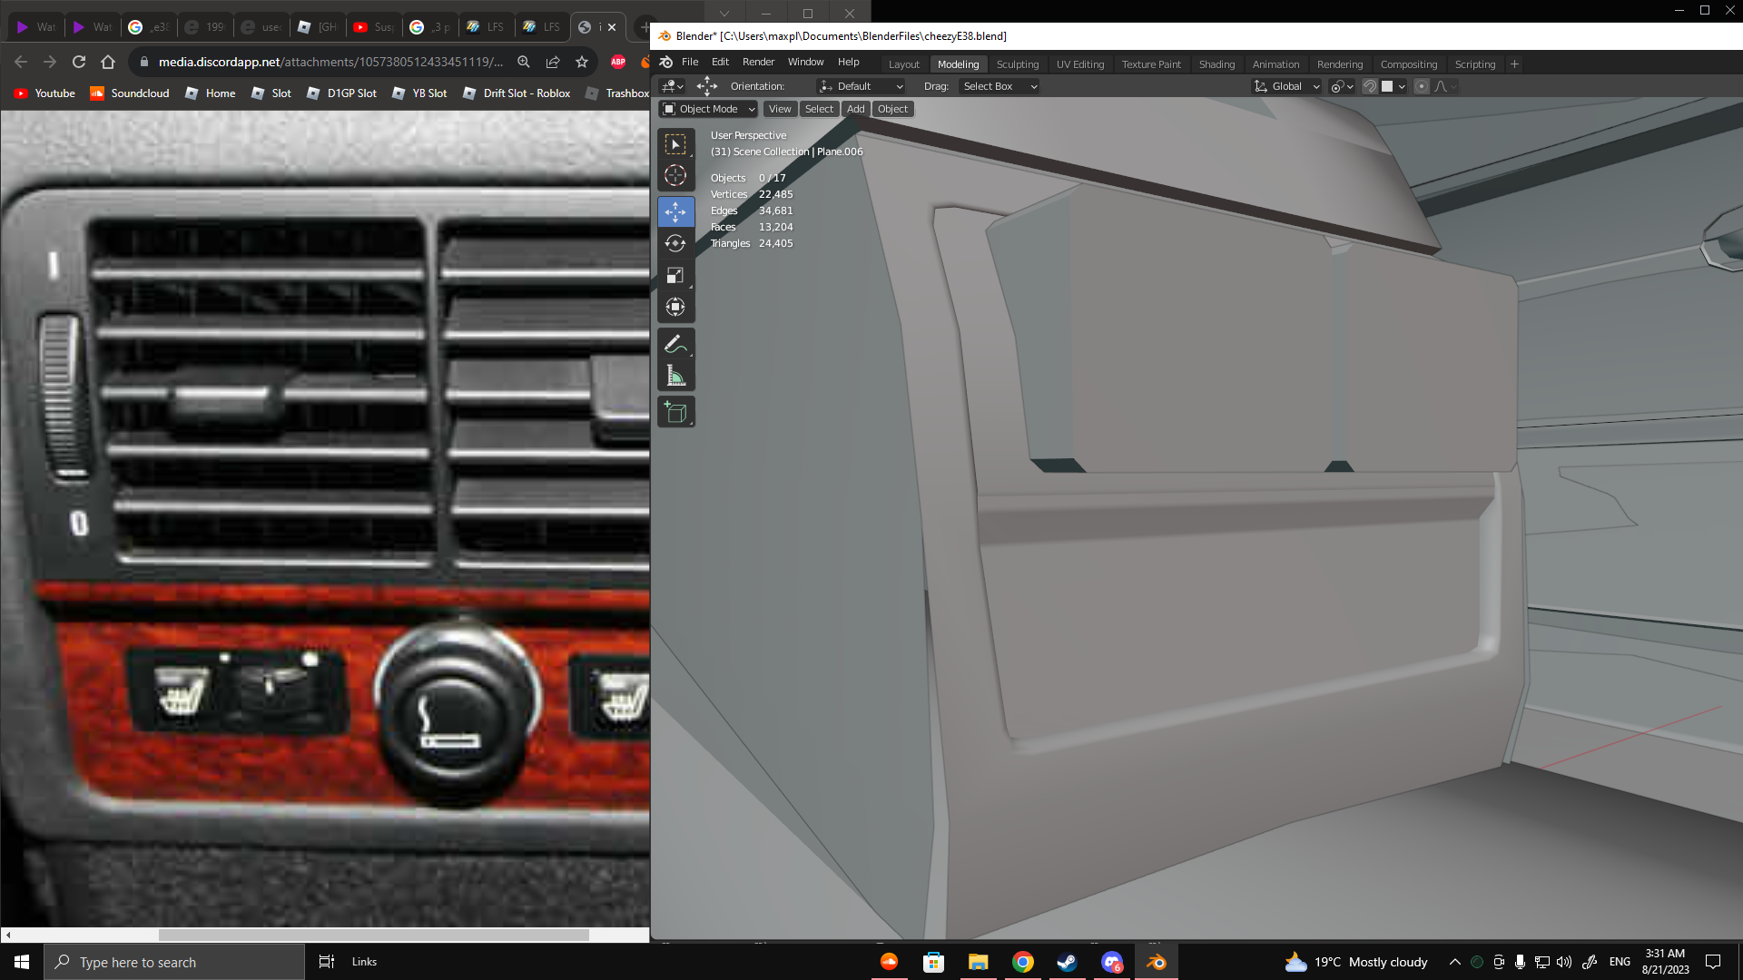This screenshot has width=1743, height=980.
Task: Select the Measure tool
Action: 675,376
